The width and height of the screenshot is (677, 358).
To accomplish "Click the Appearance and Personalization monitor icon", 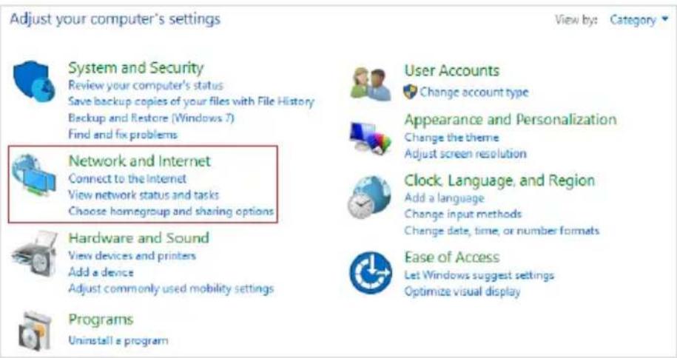I will point(370,138).
